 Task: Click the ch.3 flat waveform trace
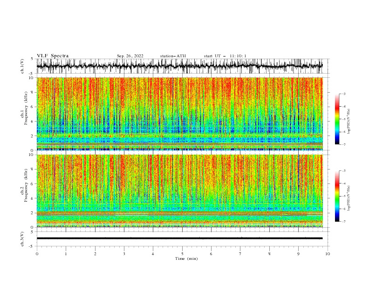(x=179, y=238)
